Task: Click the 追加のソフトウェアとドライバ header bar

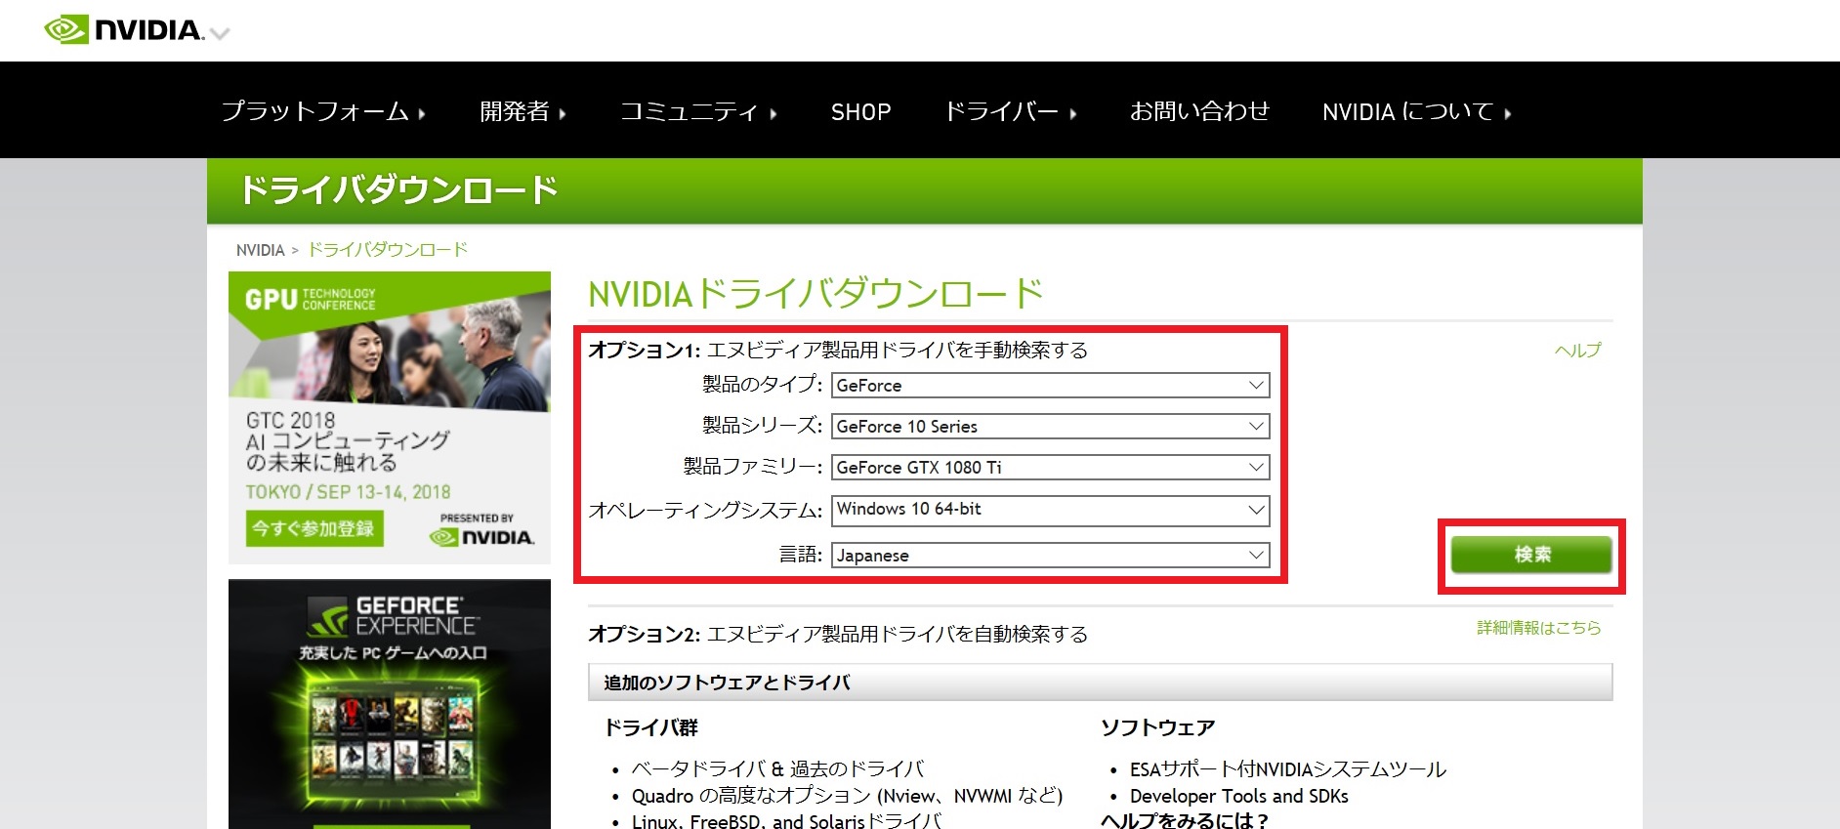Action: coord(1100,683)
